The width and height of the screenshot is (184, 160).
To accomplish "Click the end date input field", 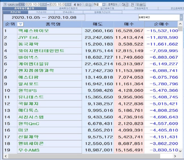I will [58, 5].
